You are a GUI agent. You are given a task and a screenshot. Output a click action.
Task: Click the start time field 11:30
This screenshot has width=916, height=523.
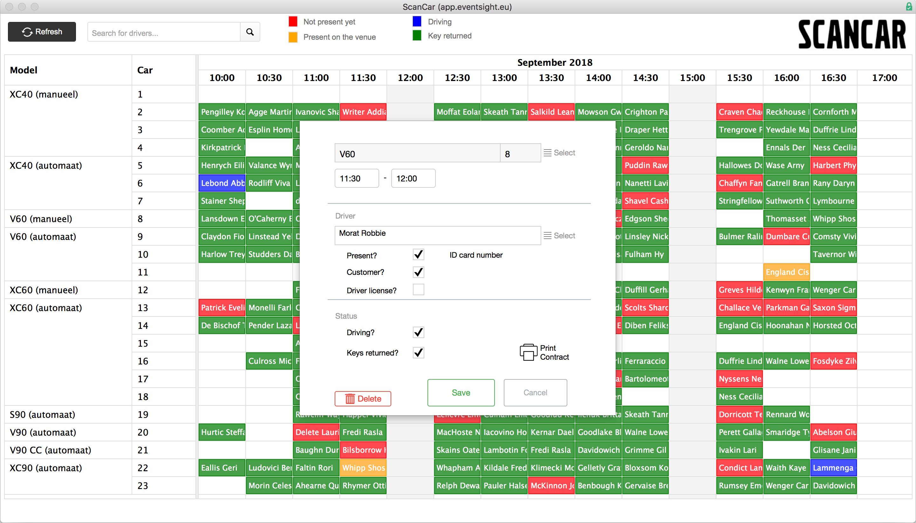coord(357,178)
